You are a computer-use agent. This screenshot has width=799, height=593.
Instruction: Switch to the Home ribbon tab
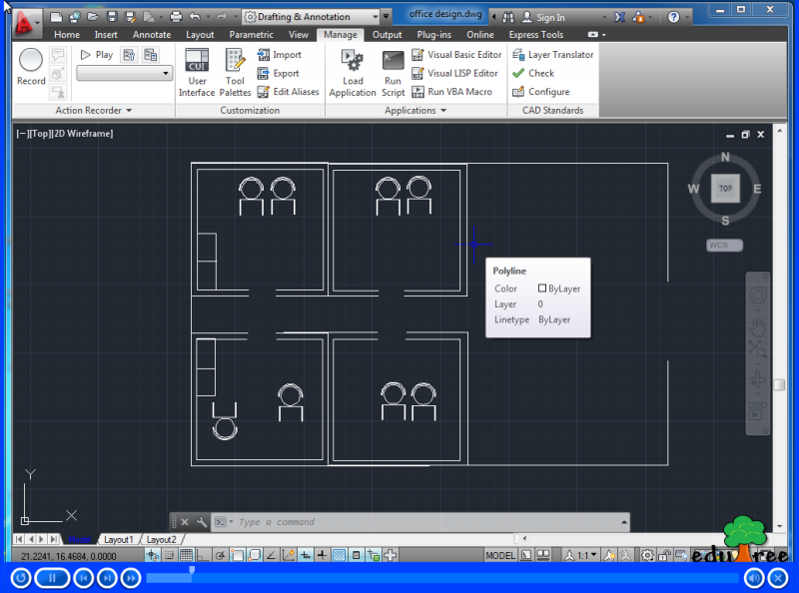tap(67, 35)
